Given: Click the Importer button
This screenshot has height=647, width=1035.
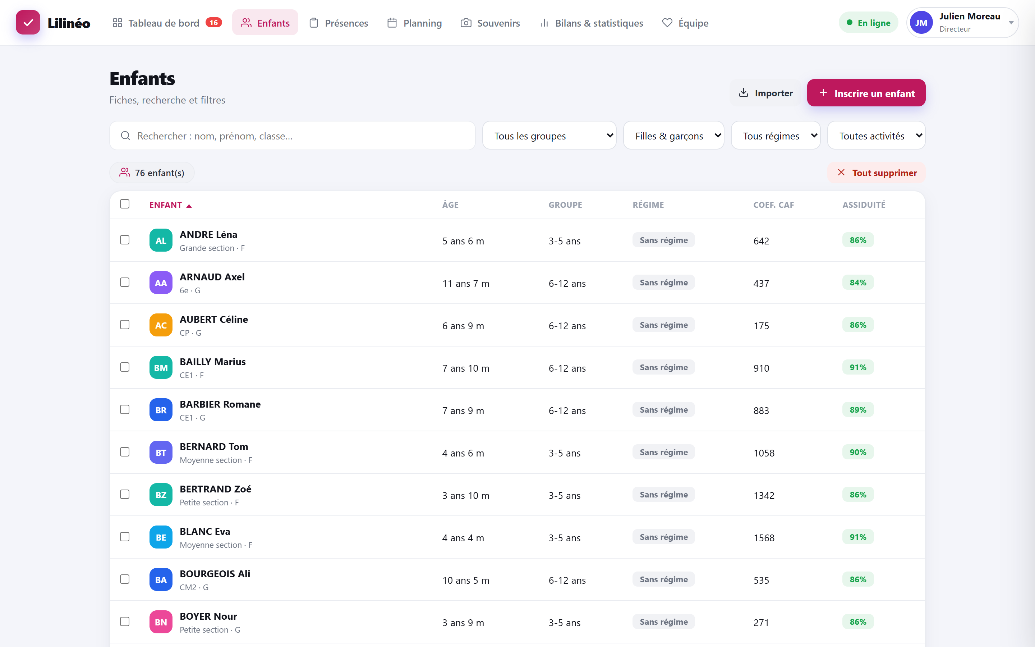Looking at the screenshot, I should (x=765, y=93).
